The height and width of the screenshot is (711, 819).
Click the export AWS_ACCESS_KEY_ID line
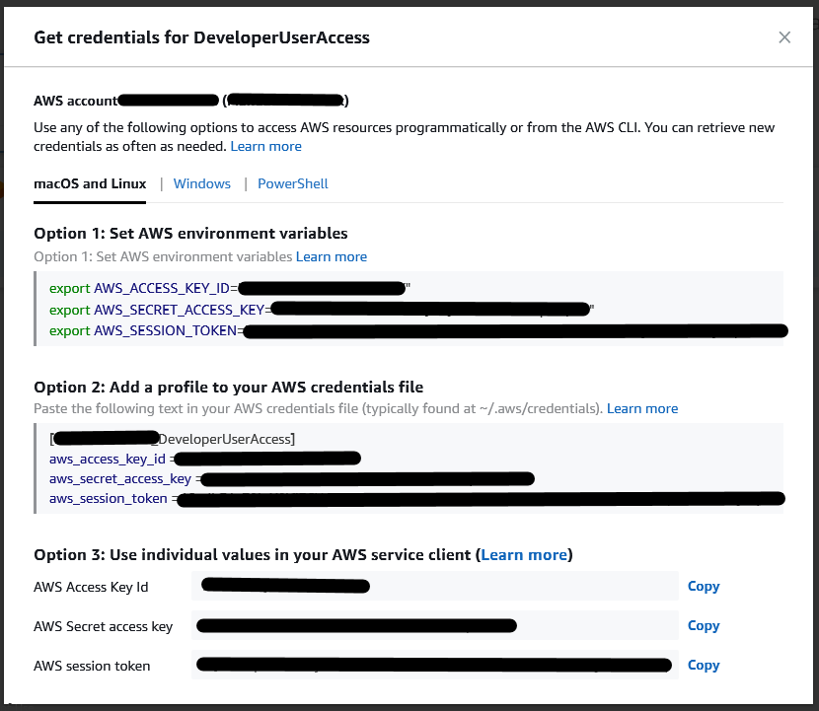tap(230, 288)
